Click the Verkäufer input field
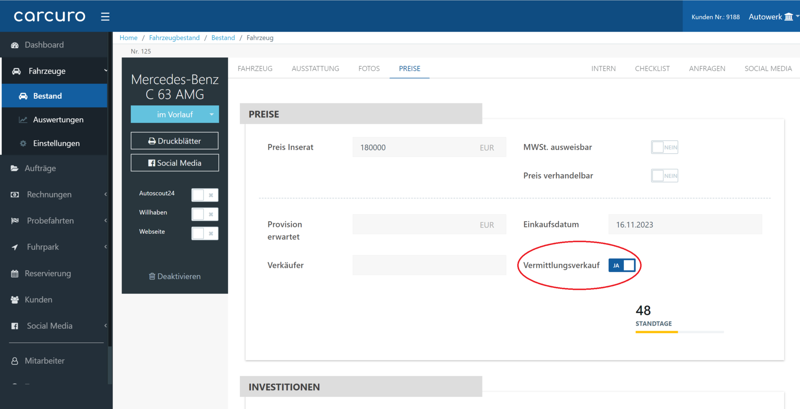 [429, 265]
